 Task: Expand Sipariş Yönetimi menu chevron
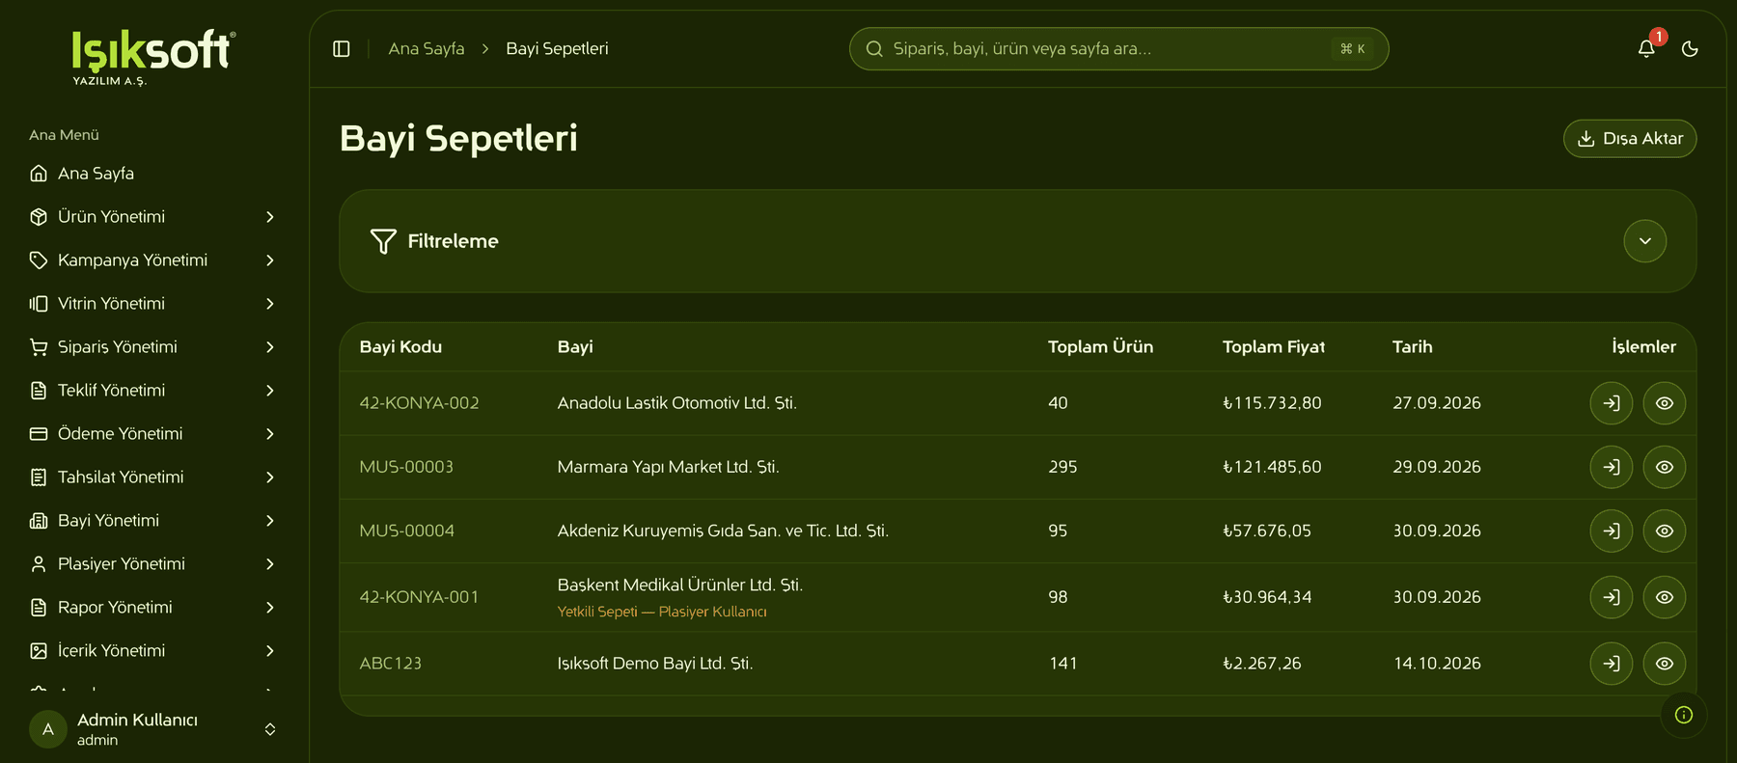[270, 347]
